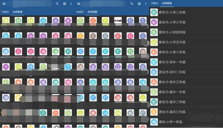Image resolution: width=223 pixels, height=128 pixels.
Task: Select 新东方-小学三年级 in the channel list
Action: (x=186, y=22)
